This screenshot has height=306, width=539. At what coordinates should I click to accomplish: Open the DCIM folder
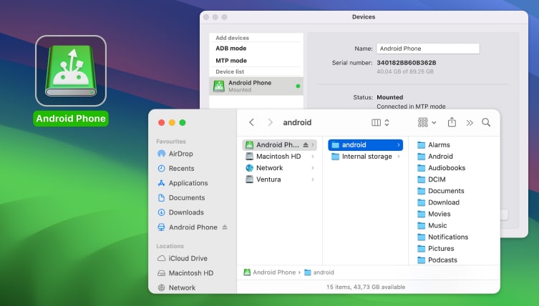click(x=432, y=179)
